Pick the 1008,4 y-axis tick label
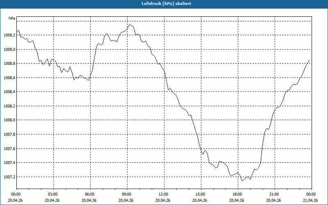This screenshot has height=205, width=328. tap(9, 92)
